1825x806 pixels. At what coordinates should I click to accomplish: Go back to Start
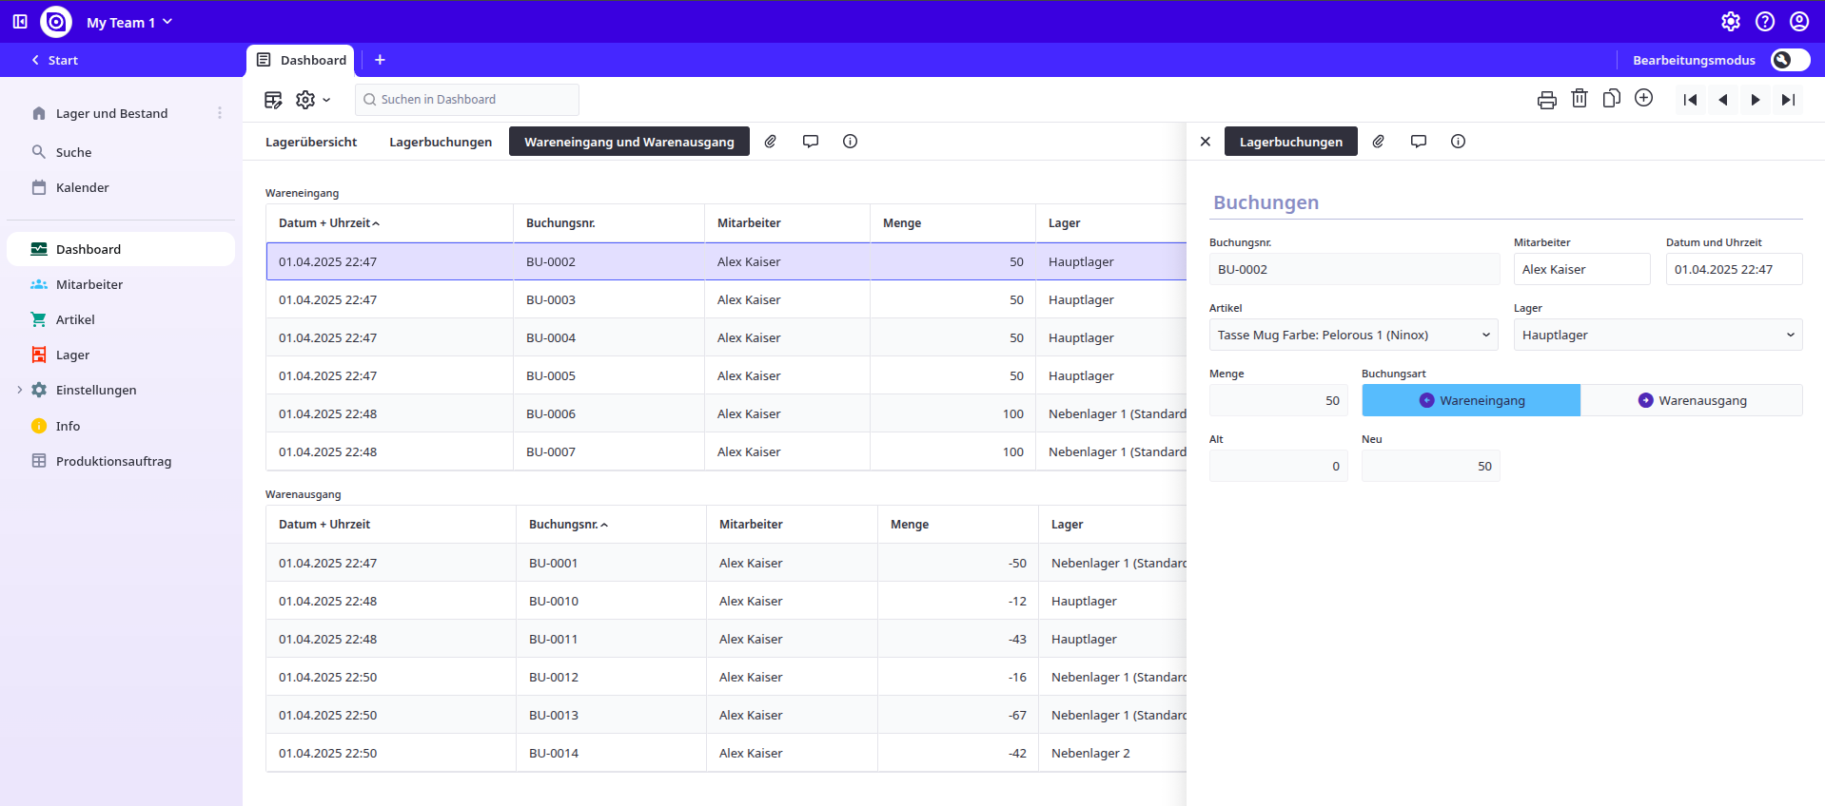pos(54,60)
